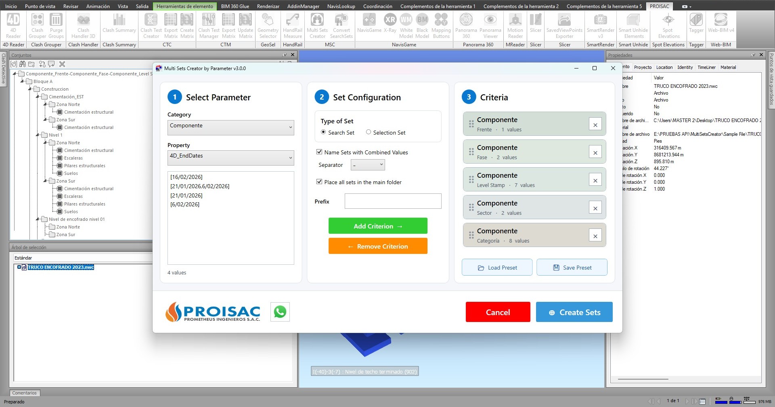
Task: Expand TRUCO ENCOFRADO 2023.nwc tree node
Action: [19, 267]
